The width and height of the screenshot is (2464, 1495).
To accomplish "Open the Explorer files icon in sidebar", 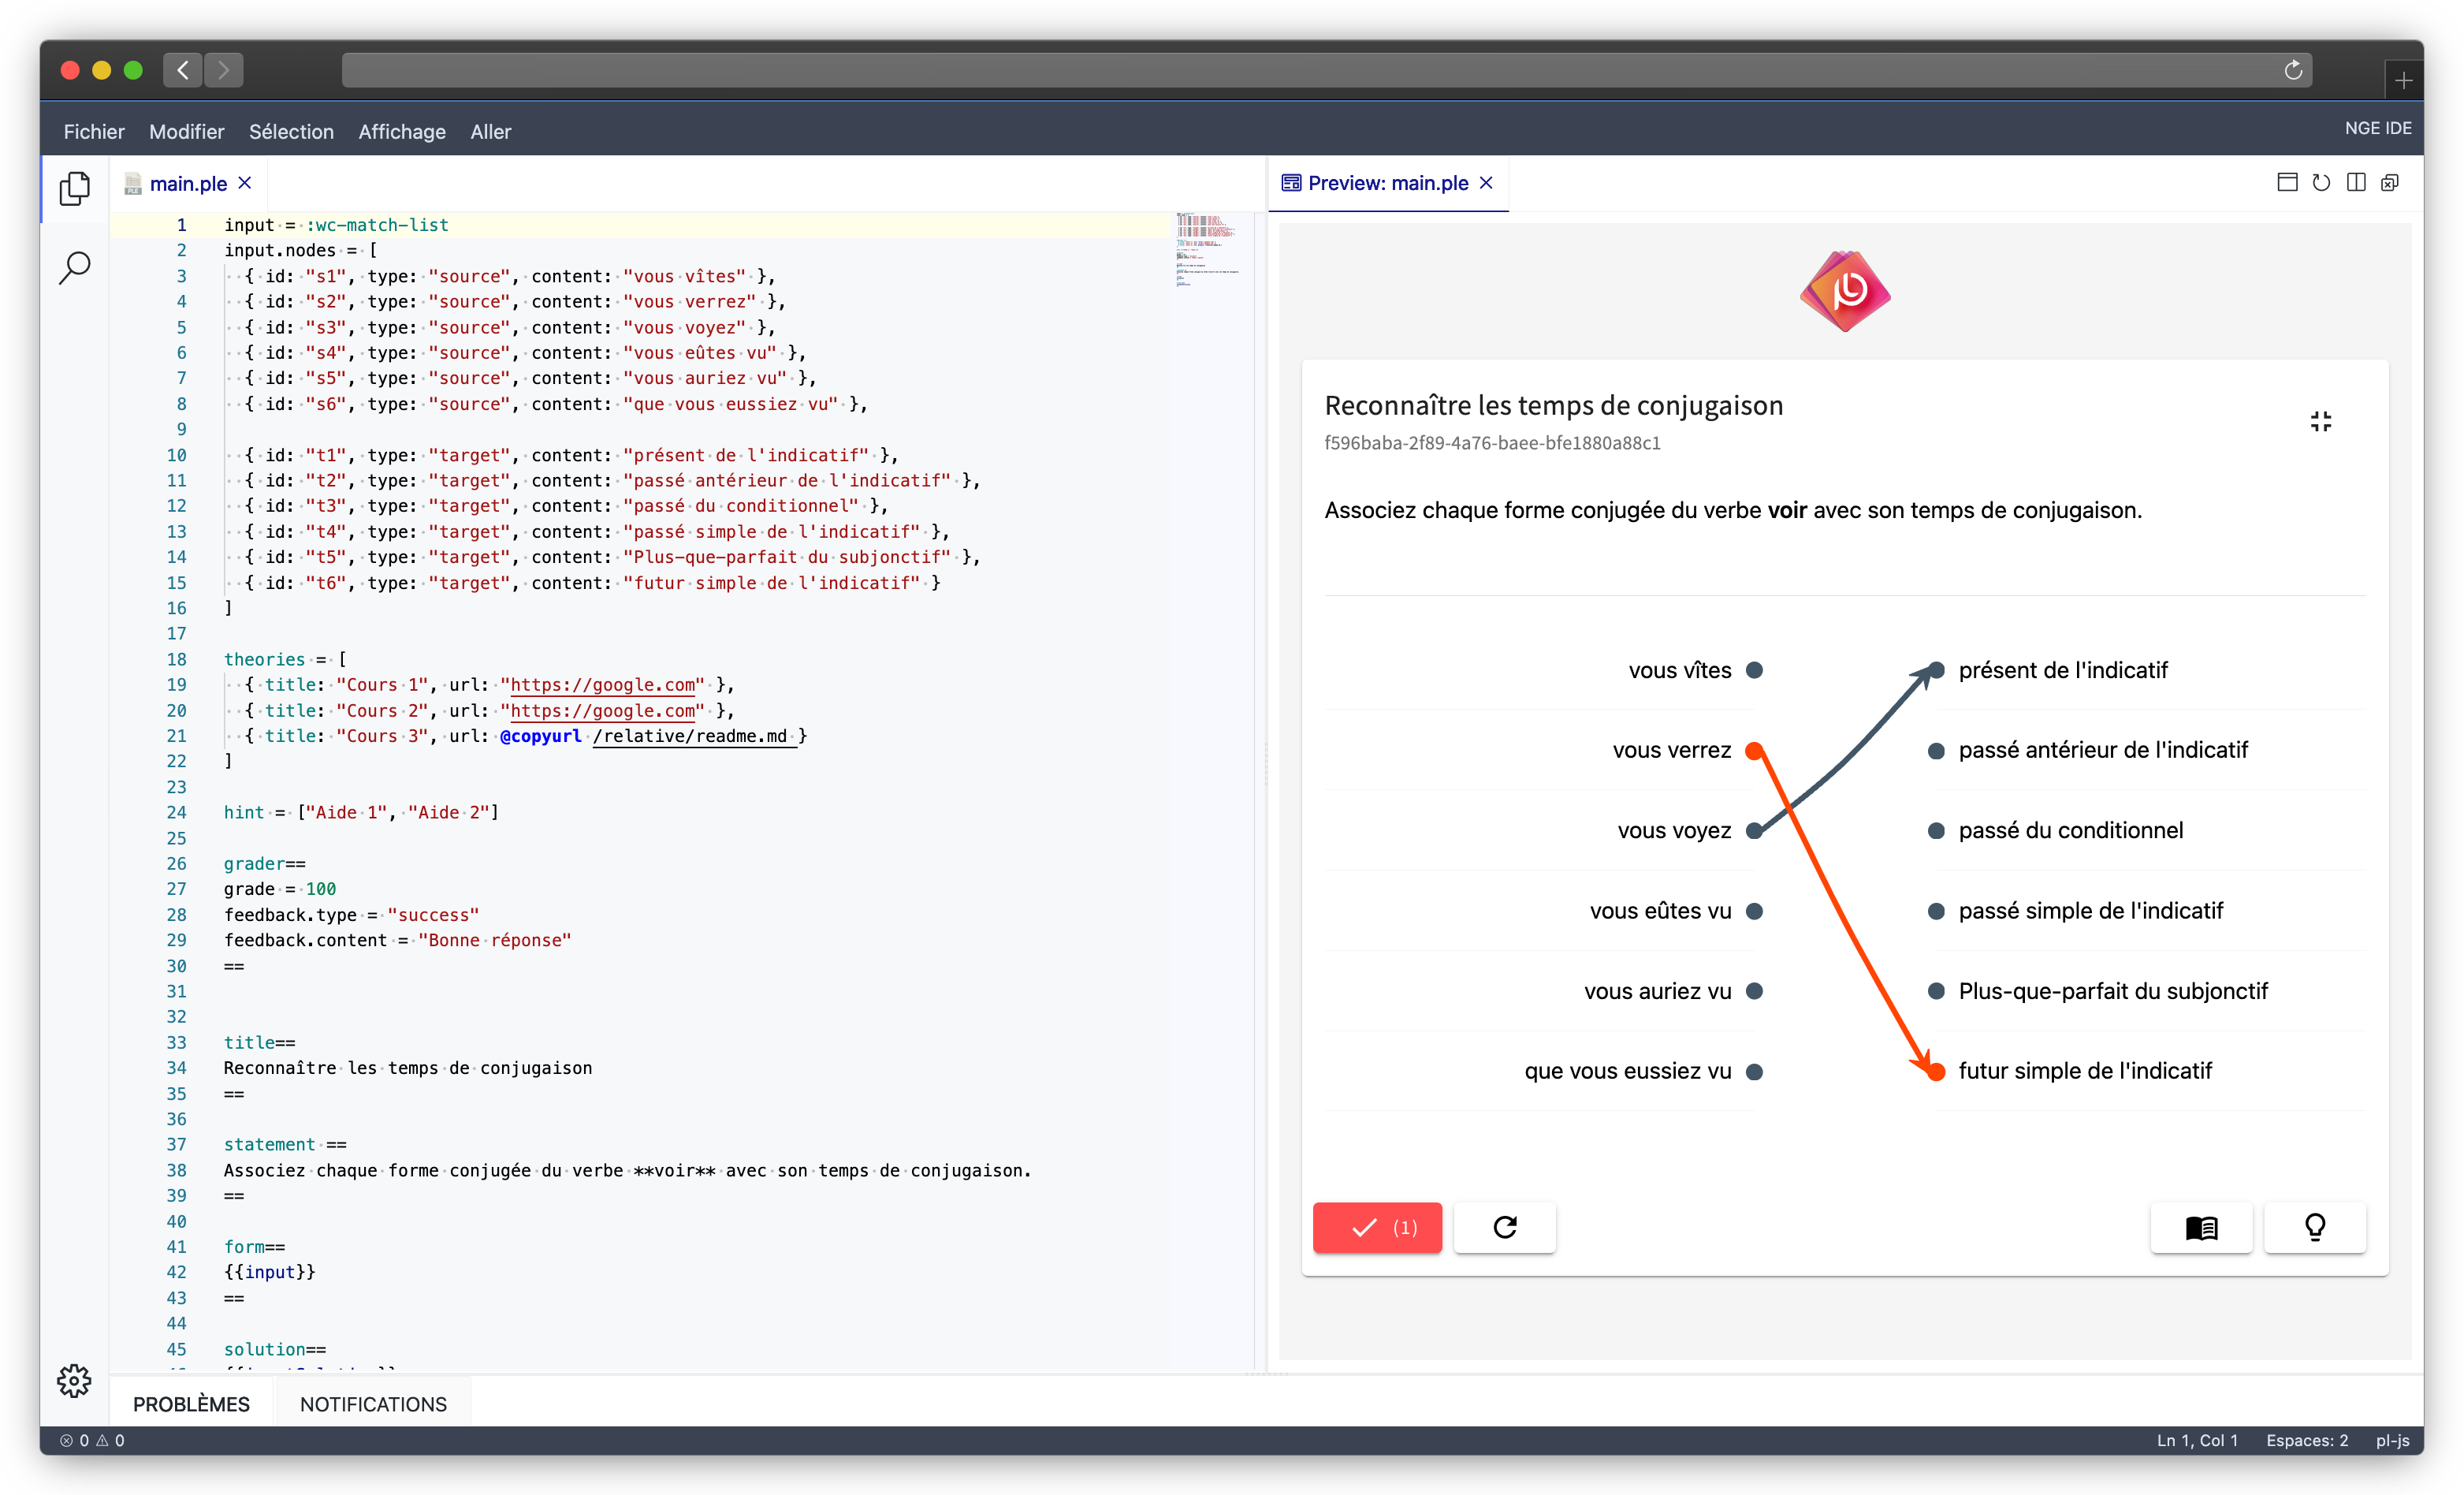I will [x=74, y=188].
